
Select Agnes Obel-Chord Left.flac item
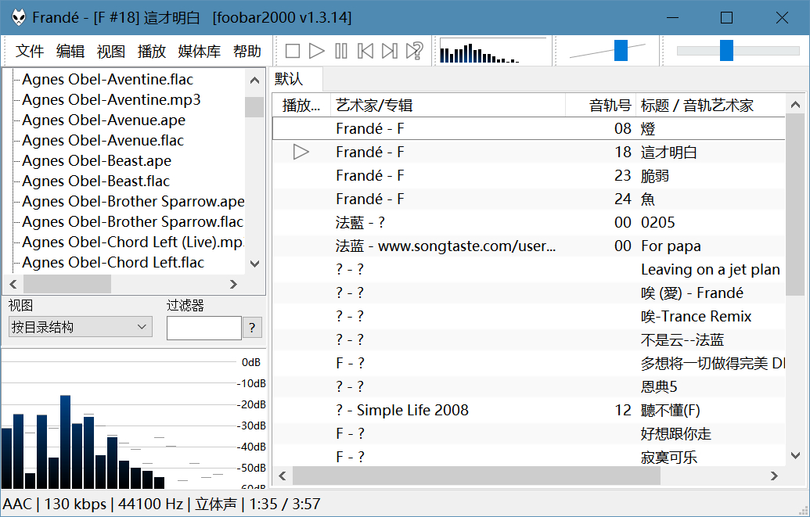pos(113,262)
